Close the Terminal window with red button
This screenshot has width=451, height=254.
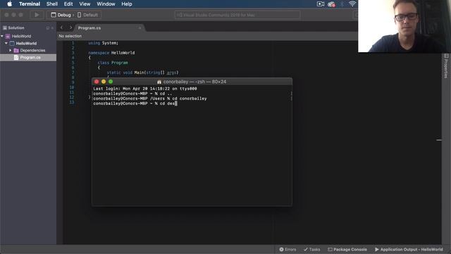[97, 82]
